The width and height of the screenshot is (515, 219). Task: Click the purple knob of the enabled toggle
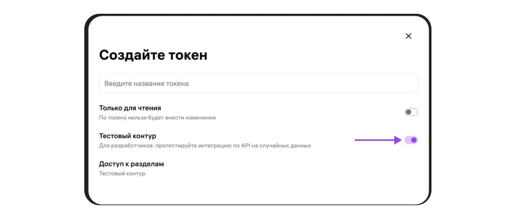point(414,140)
